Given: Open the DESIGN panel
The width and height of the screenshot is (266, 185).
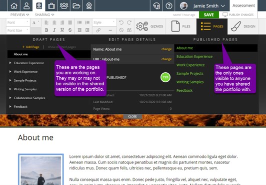Looking at the screenshot, I should 243,27.
